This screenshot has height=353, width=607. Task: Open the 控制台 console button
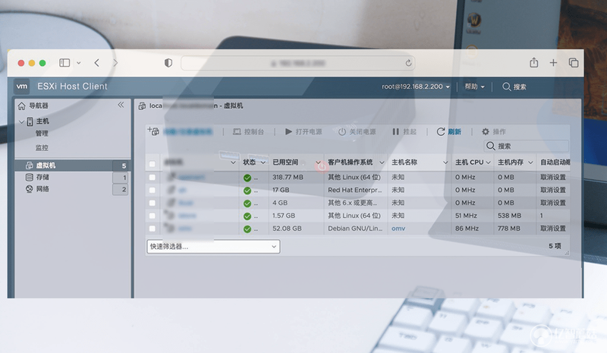[248, 132]
